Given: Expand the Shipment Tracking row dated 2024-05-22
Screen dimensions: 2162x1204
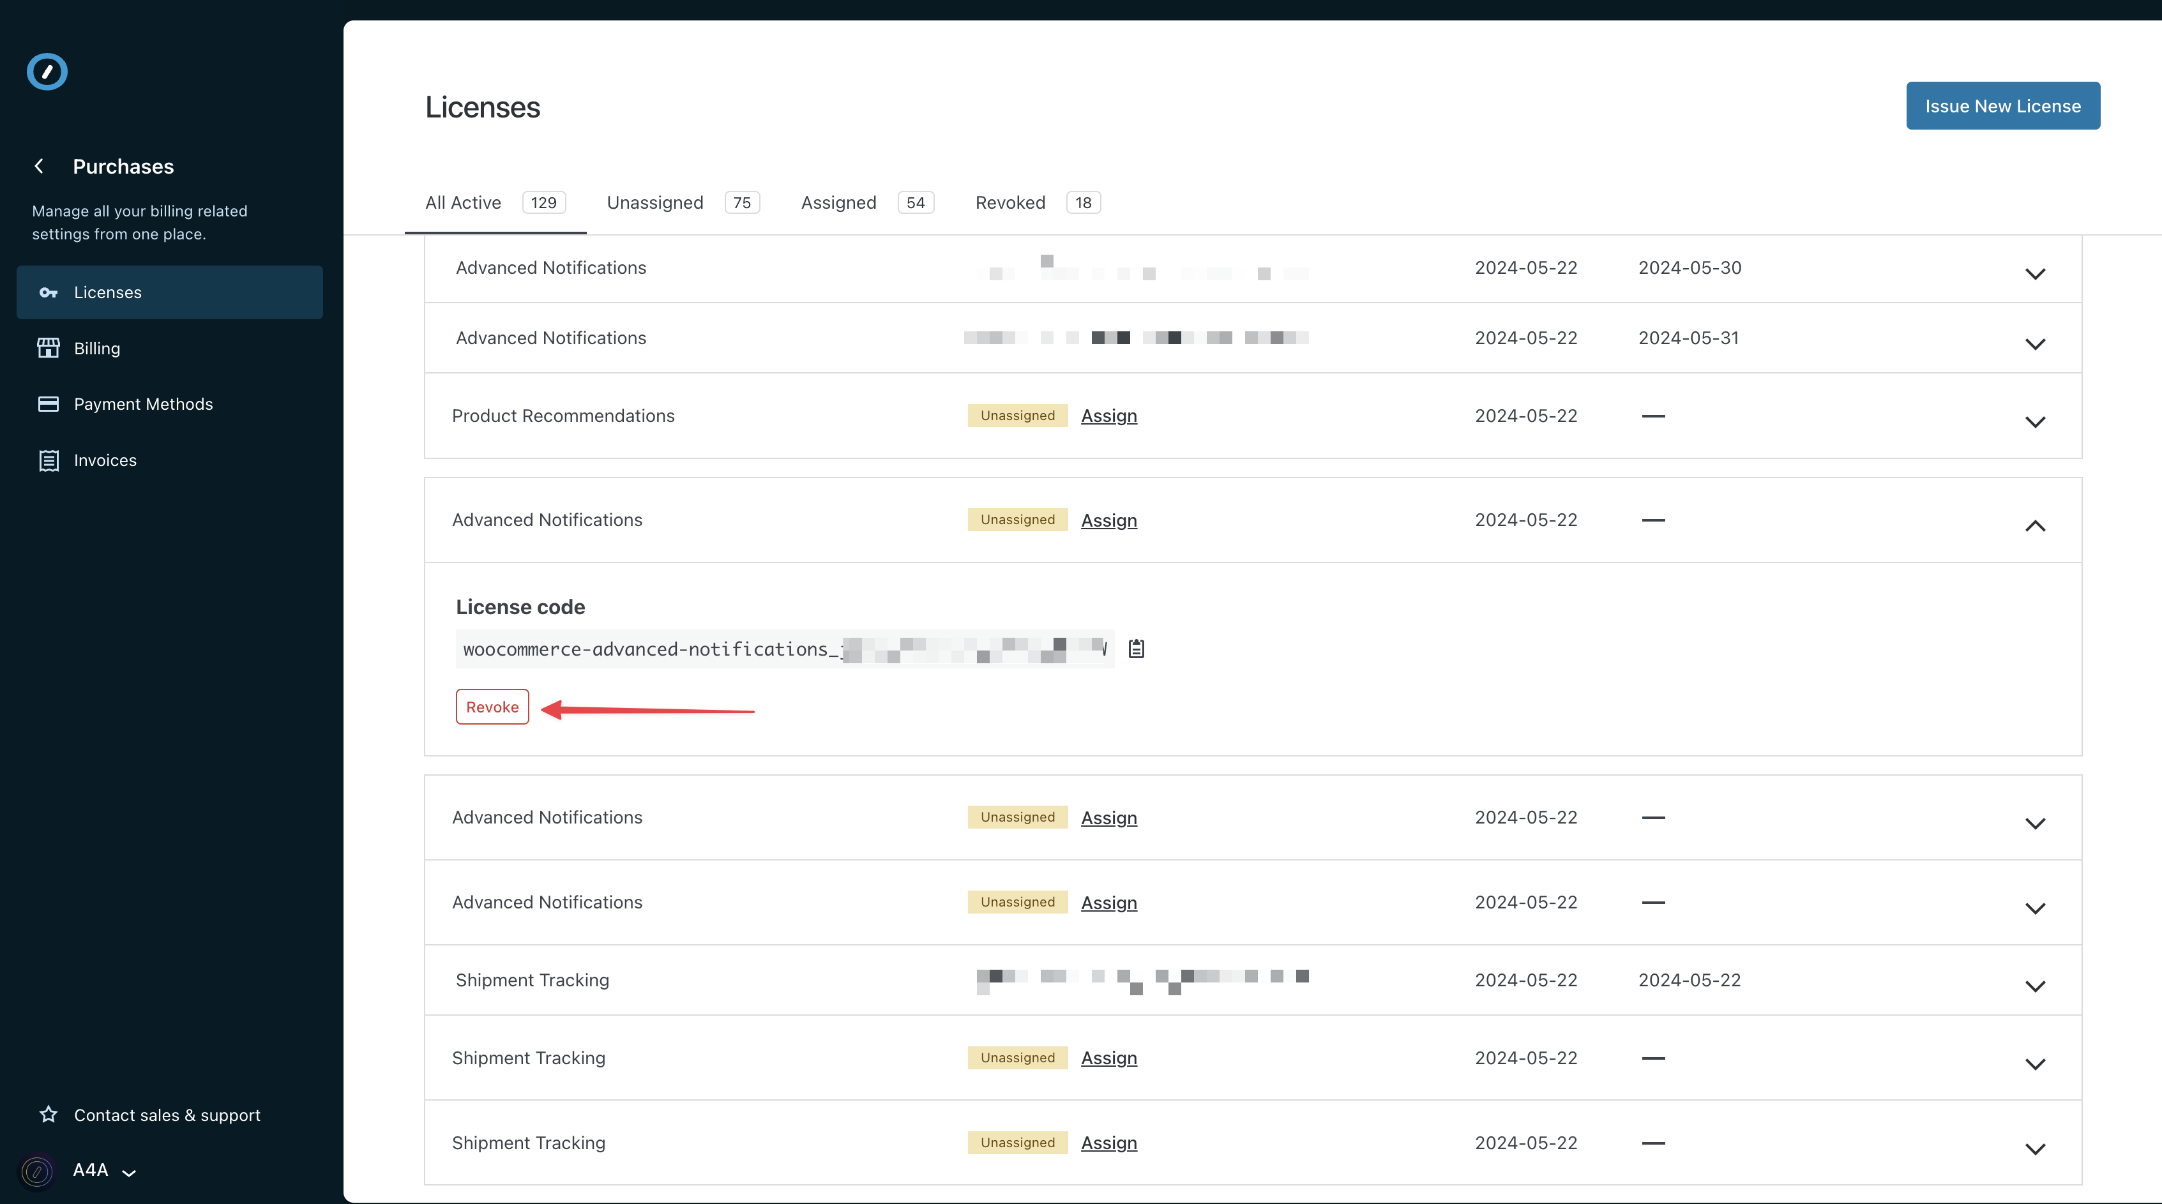Looking at the screenshot, I should [2034, 986].
